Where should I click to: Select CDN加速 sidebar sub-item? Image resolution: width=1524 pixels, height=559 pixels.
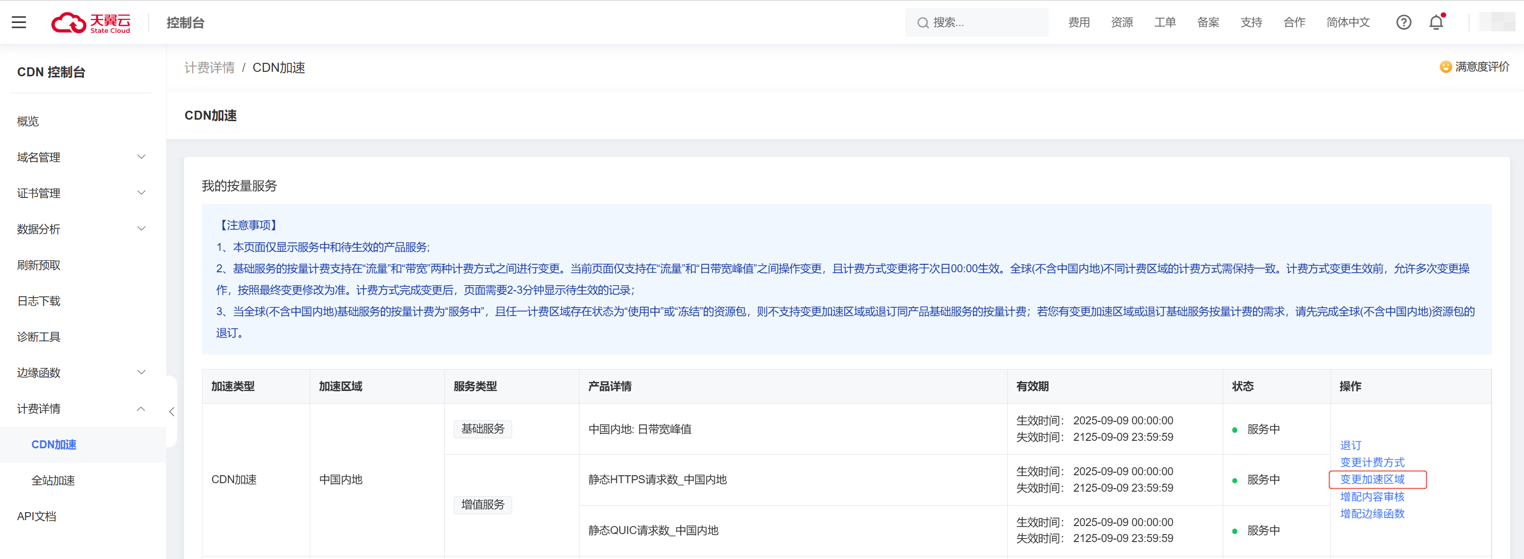point(82,444)
